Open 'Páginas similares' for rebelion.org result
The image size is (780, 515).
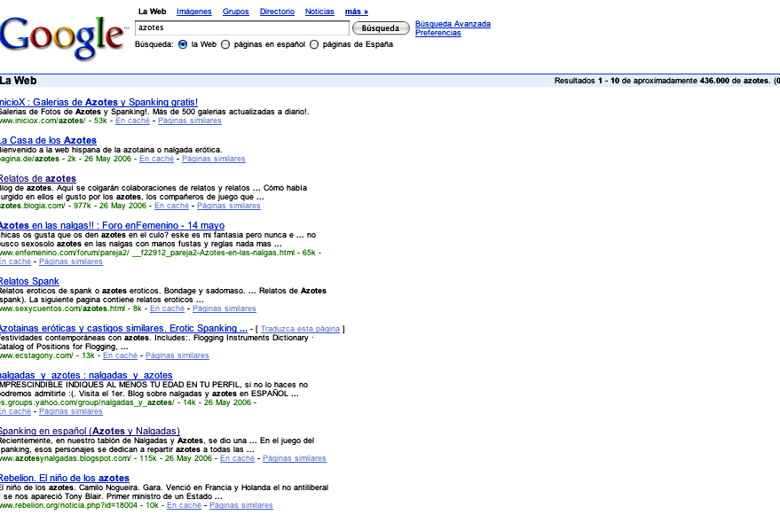pyautogui.click(x=240, y=505)
